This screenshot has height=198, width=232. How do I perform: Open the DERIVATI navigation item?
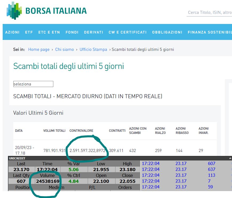pos(94,32)
